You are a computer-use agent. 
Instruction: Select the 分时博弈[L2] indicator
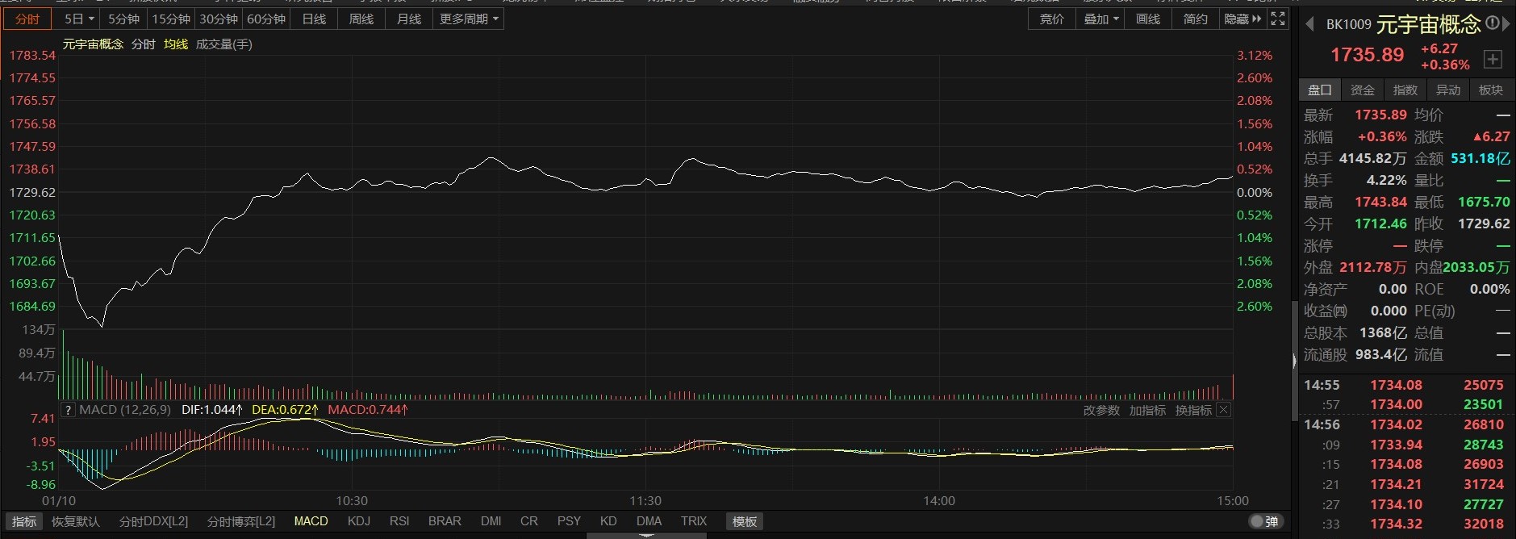[x=241, y=521]
